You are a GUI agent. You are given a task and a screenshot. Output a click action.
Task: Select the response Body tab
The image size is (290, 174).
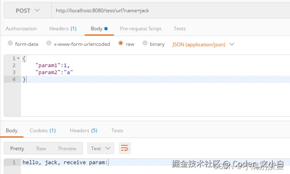12,131
